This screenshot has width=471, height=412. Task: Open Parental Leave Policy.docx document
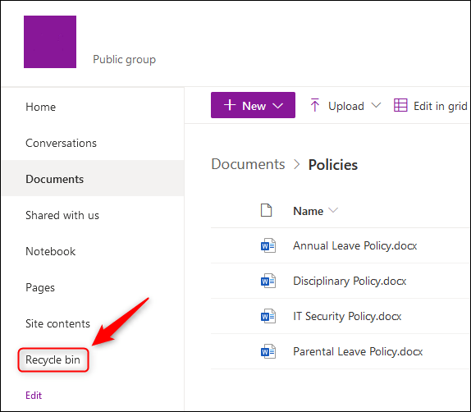pyautogui.click(x=358, y=351)
